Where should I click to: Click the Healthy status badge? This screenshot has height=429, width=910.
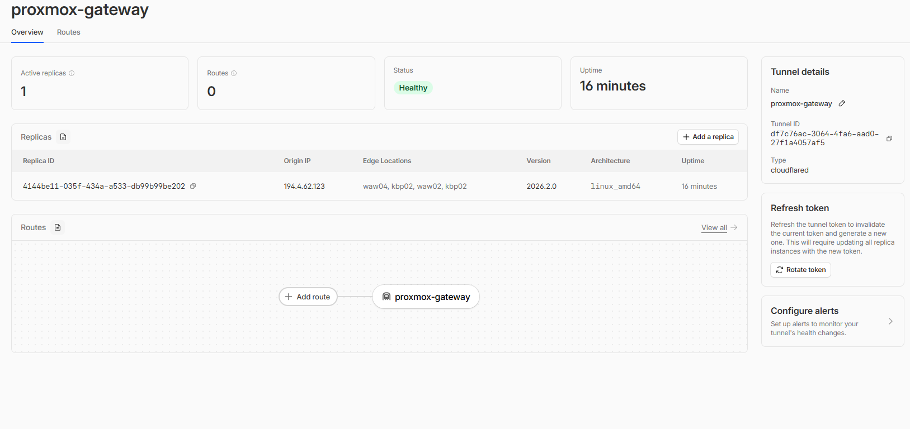pyautogui.click(x=413, y=88)
